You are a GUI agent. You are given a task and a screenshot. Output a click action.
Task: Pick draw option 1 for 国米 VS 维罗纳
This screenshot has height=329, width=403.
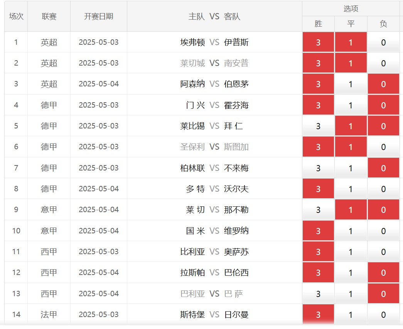tap(351, 231)
